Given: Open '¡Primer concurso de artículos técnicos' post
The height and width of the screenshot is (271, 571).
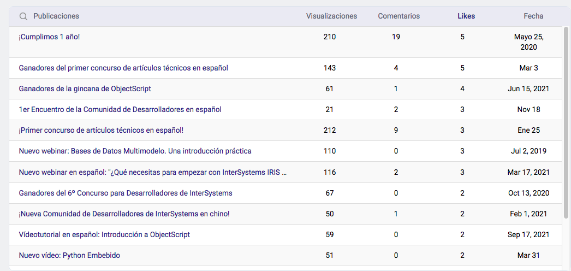Looking at the screenshot, I should 101,130.
